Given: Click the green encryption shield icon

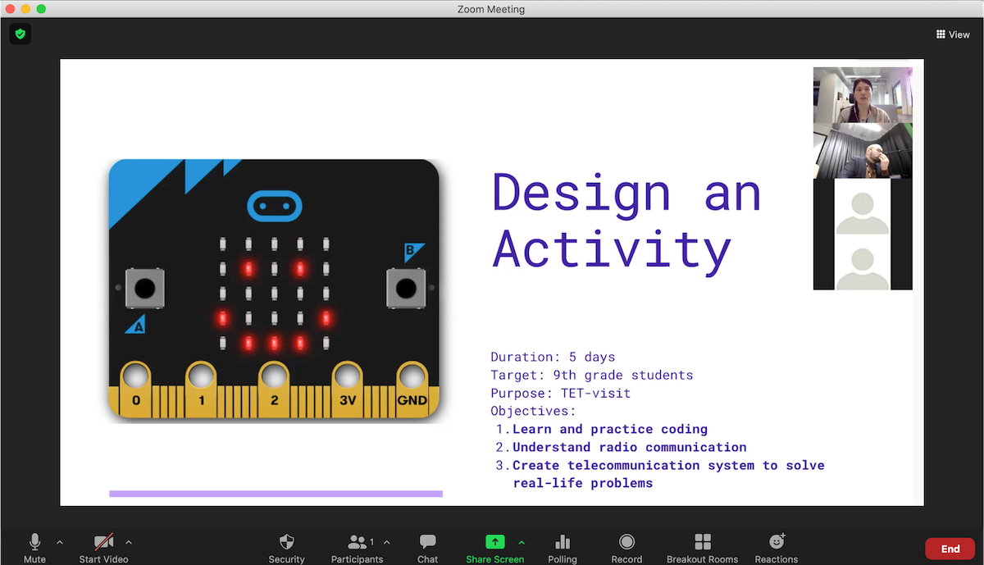Looking at the screenshot, I should pyautogui.click(x=20, y=34).
